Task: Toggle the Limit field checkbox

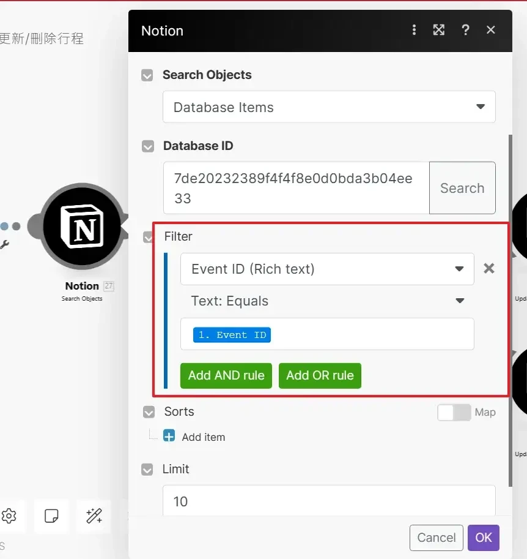Action: tap(147, 470)
